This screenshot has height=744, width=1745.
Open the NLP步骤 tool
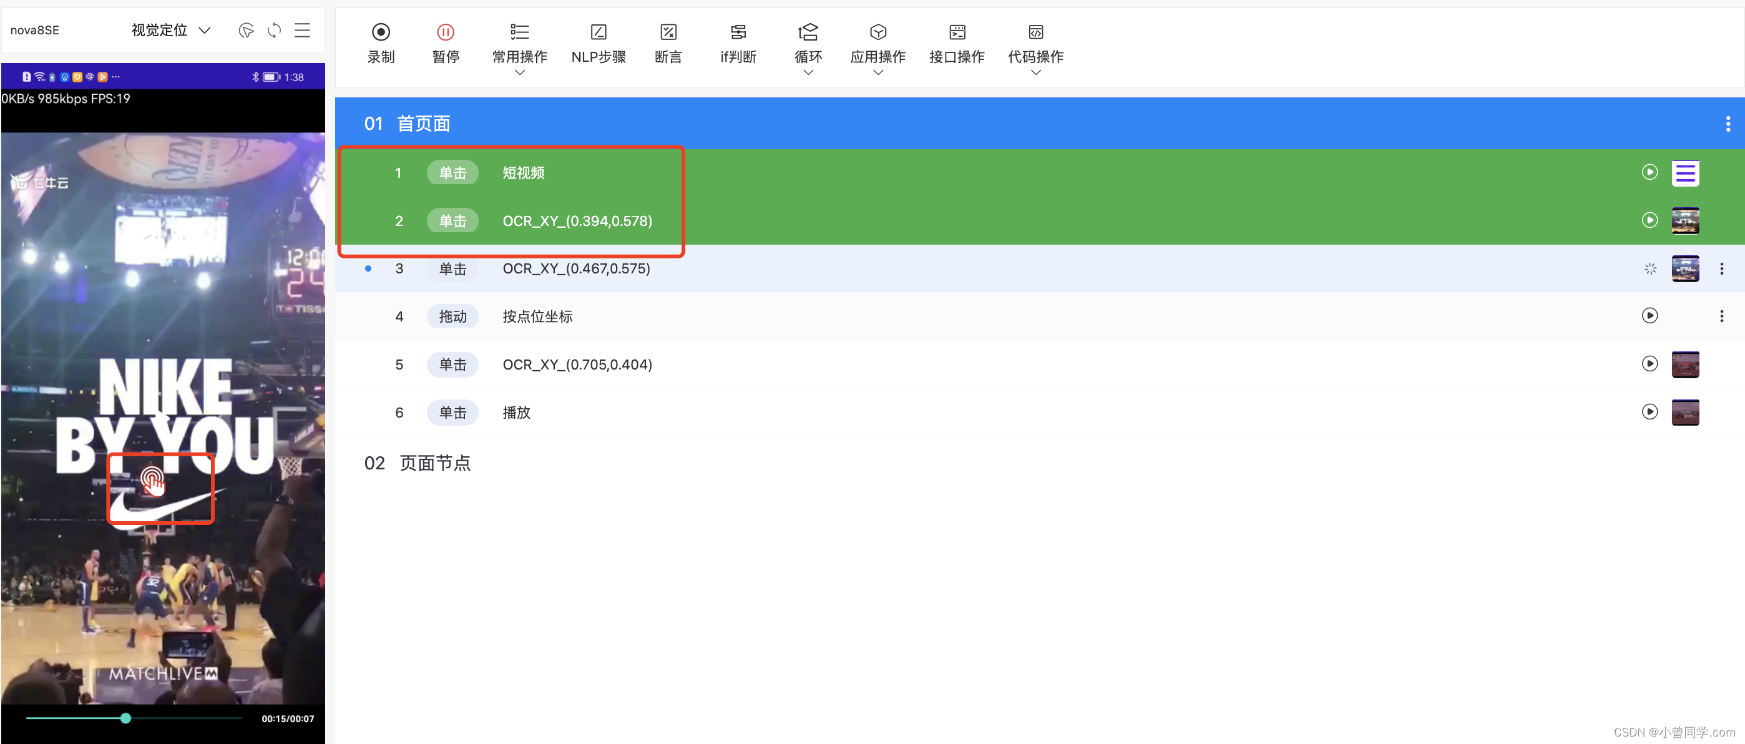[598, 32]
